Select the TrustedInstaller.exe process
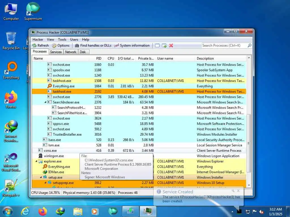 (x=139, y=134)
